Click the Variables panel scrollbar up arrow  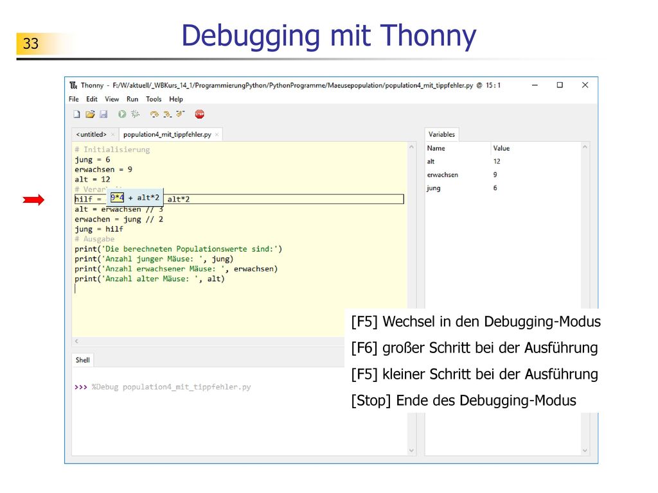point(585,147)
